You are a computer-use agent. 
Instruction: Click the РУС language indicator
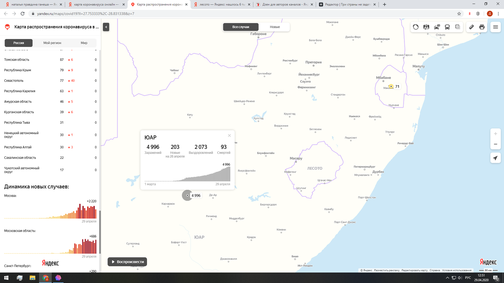467,278
